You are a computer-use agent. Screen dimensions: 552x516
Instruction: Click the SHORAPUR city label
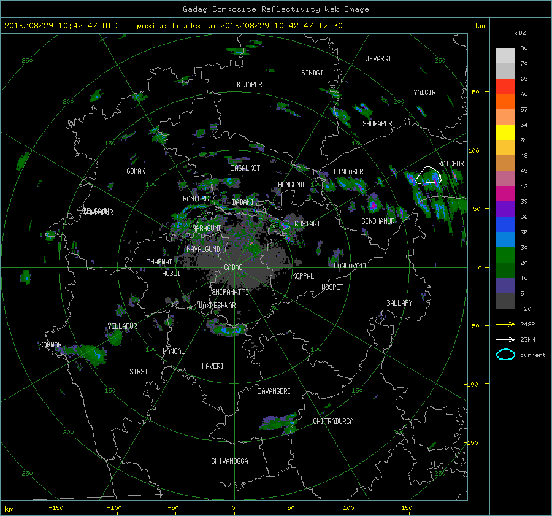click(377, 124)
